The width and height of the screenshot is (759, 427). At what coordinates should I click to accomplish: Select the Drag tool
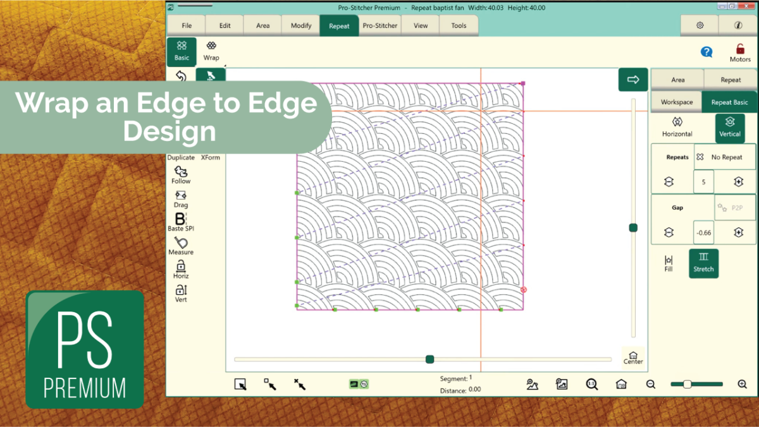180,198
